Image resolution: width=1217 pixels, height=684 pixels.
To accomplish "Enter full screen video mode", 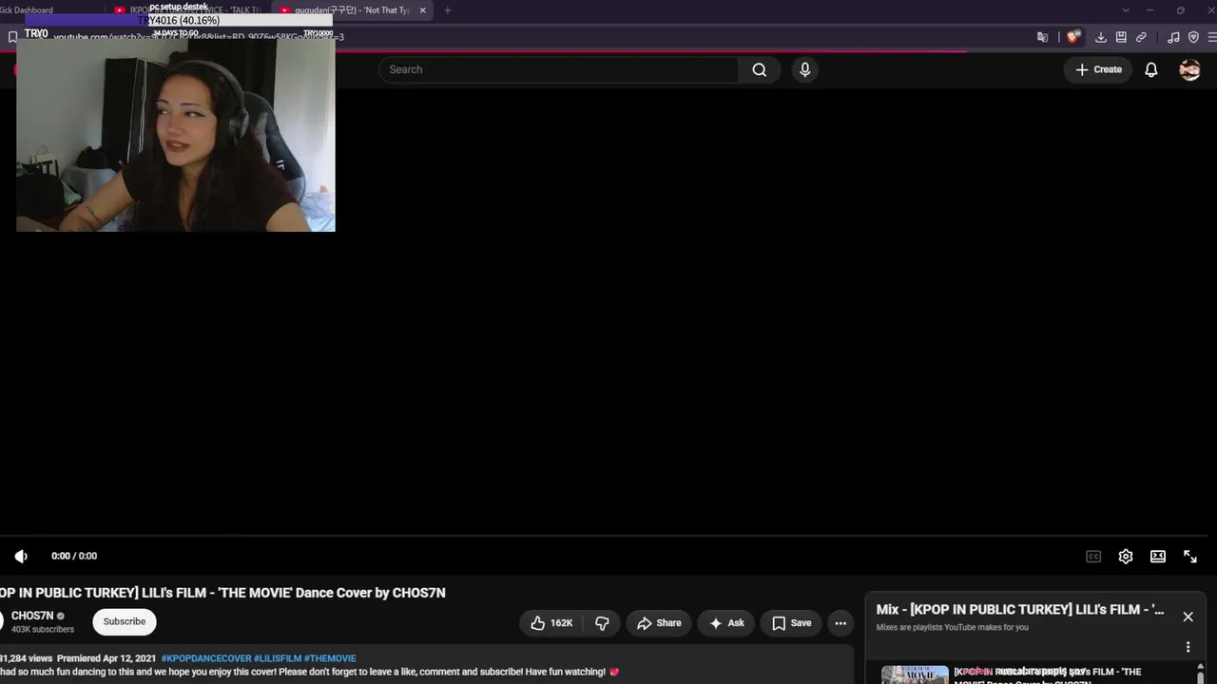I will pyautogui.click(x=1190, y=557).
